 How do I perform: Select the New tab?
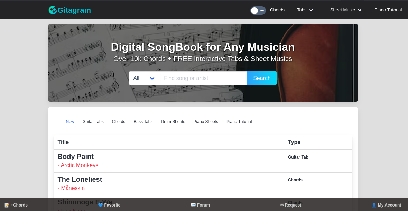click(x=70, y=121)
